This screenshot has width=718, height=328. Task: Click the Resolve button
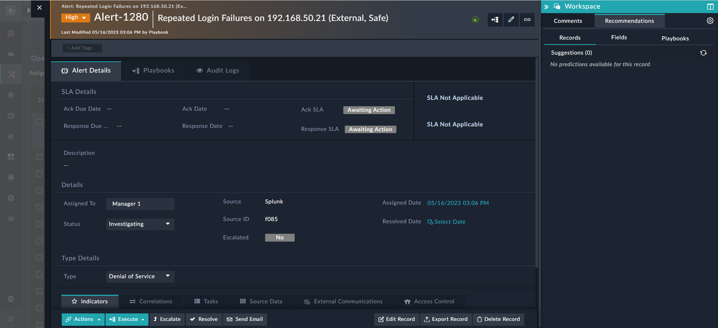point(204,319)
